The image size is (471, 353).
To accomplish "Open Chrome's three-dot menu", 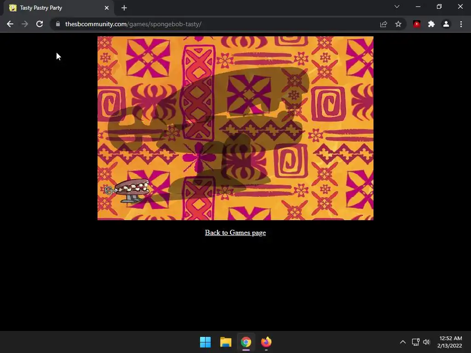I will coord(461,24).
